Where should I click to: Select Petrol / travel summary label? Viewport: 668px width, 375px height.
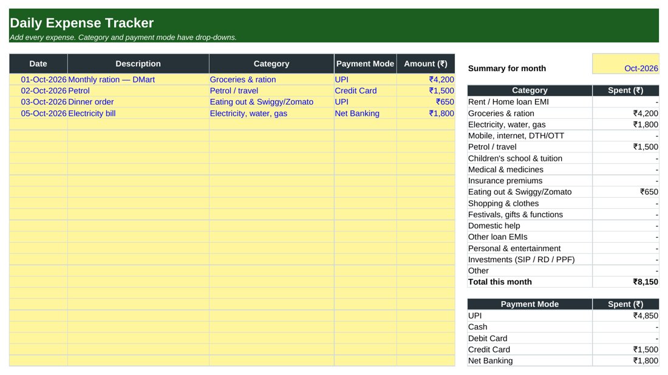492,147
